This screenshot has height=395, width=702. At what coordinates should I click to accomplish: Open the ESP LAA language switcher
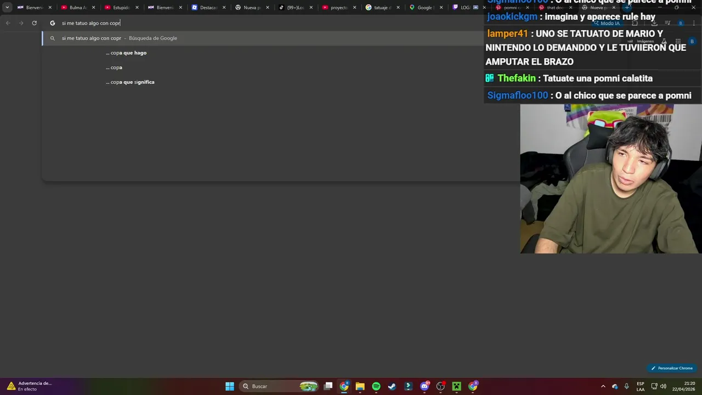[x=641, y=386]
